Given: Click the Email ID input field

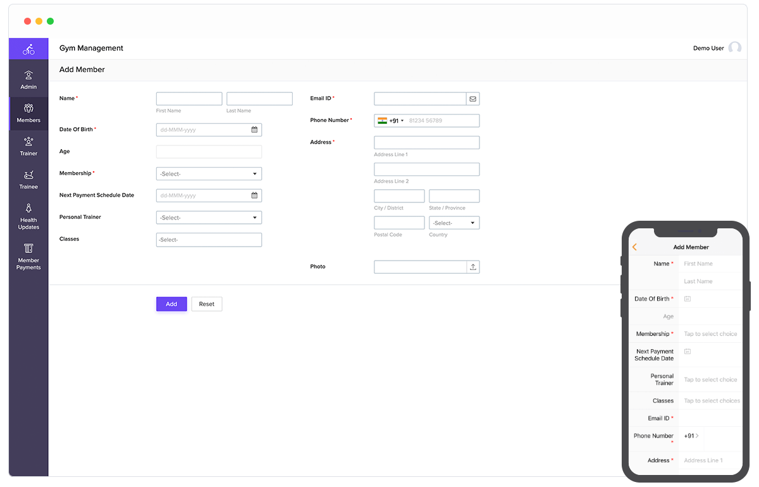Looking at the screenshot, I should [x=420, y=99].
